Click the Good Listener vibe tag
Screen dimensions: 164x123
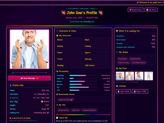pyautogui.click(x=63, y=110)
